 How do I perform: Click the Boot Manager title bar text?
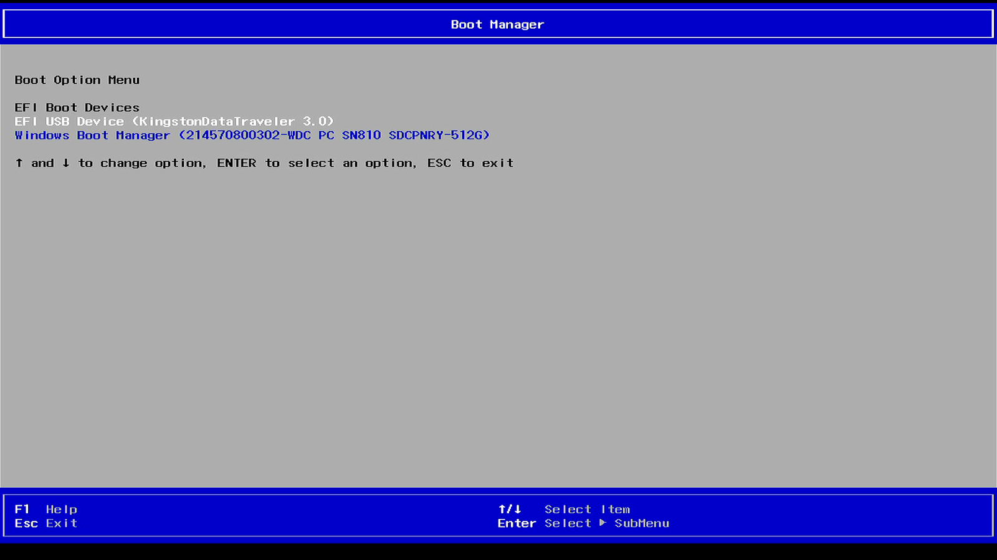(497, 24)
